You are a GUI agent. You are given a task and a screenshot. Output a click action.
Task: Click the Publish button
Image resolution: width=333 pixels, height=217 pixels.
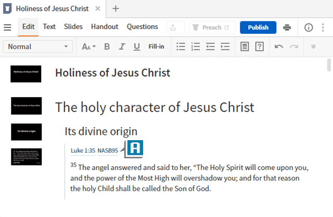coord(258,28)
